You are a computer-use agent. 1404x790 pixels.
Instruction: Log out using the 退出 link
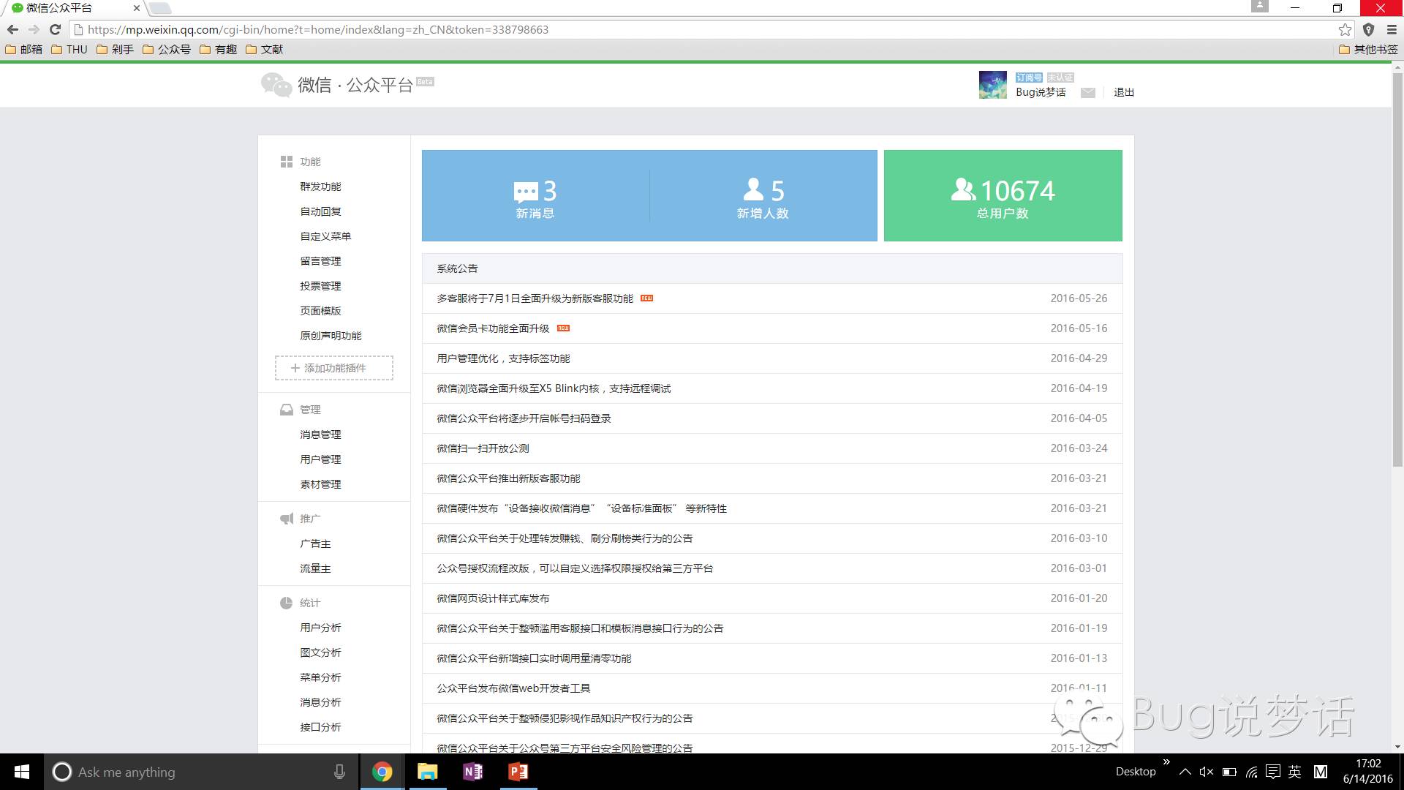click(1124, 92)
